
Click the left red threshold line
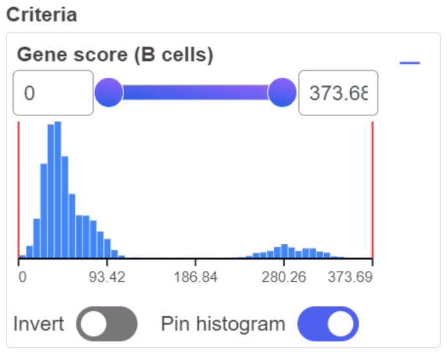[x=19, y=190]
